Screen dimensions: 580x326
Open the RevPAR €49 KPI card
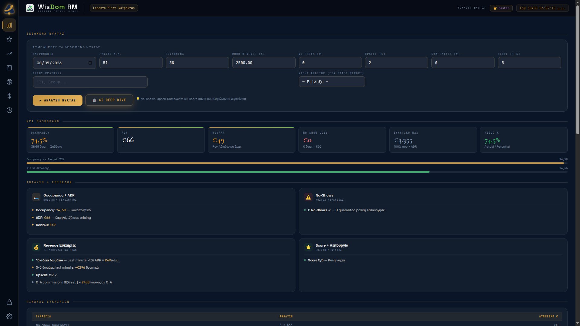(252, 140)
